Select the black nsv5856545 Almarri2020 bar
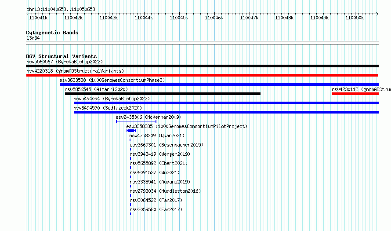This screenshot has width=391, height=231. click(x=163, y=94)
